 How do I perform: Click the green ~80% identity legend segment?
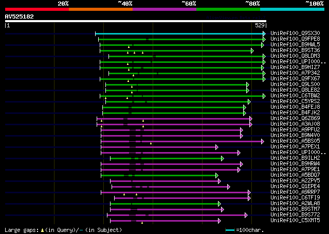click(x=228, y=9)
